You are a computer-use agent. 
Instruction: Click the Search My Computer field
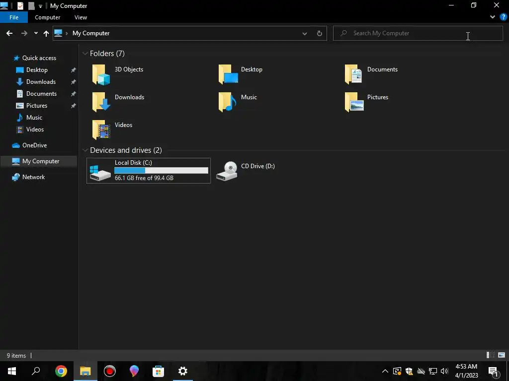(418, 33)
